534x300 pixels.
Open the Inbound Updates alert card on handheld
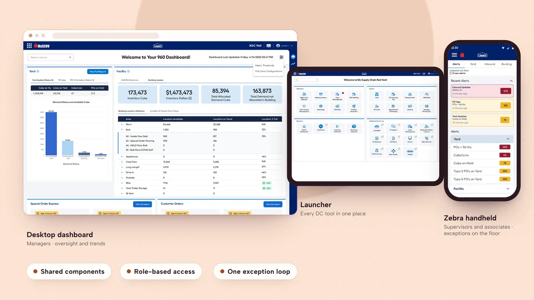pos(482,91)
